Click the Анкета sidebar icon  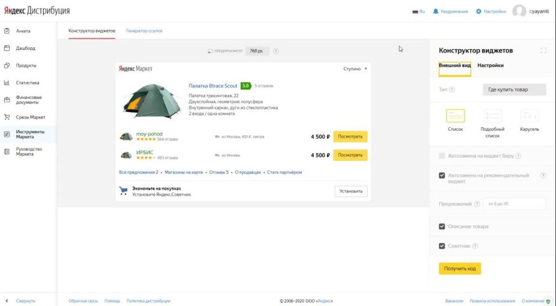coord(7,31)
